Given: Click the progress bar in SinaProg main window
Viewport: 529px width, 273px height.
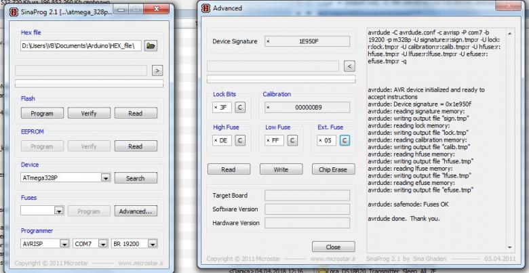Looking at the screenshot, I should point(89,83).
